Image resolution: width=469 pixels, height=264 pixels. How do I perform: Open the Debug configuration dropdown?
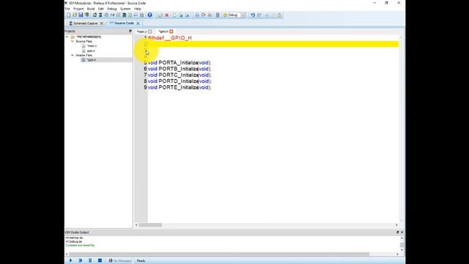point(243,15)
